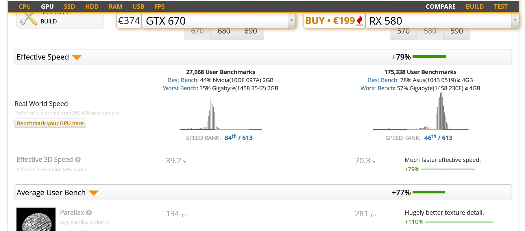
Task: Open the SSD category tab
Action: pos(69,6)
